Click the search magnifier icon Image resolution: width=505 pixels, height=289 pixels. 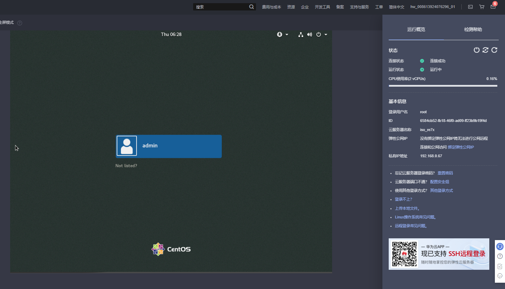click(x=251, y=7)
